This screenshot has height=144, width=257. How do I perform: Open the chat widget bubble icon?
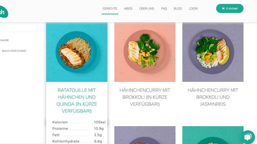click(x=248, y=137)
